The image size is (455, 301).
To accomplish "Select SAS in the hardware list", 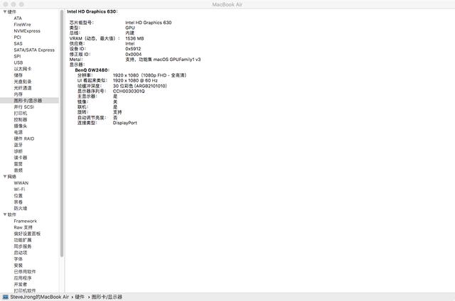I will 18,43.
